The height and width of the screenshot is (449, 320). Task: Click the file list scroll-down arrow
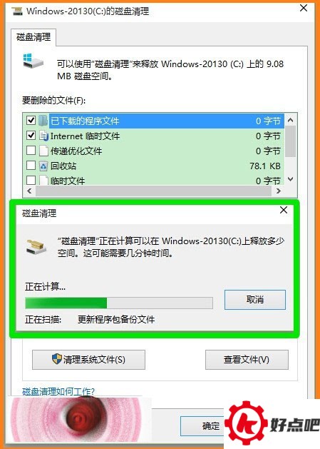pos(291,179)
